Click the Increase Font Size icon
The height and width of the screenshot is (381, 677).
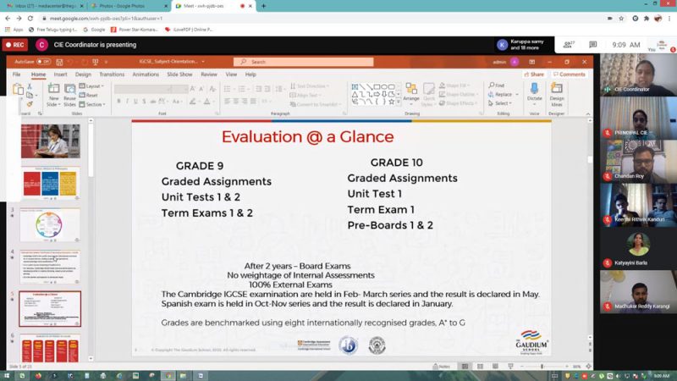click(193, 89)
